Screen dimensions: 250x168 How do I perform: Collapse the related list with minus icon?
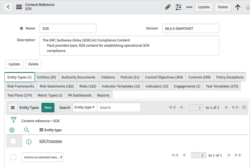[244, 108]
